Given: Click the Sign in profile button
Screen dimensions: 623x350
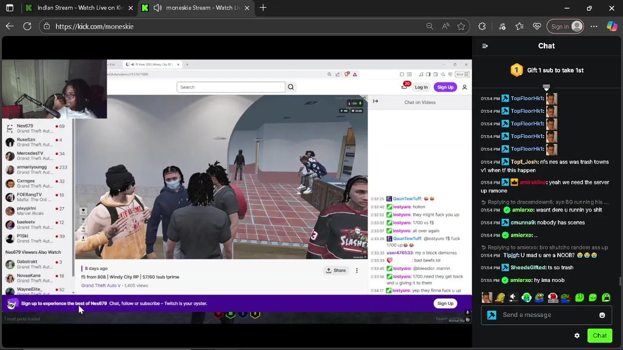Looking at the screenshot, I should coord(565,26).
